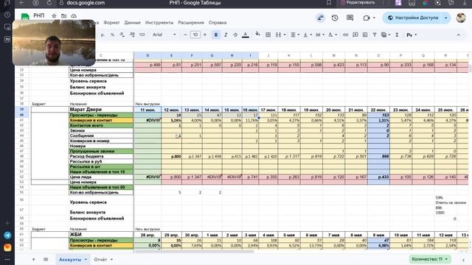Viewport: 472px width, 265px height.
Task: Star the РНП spreadsheet
Action: pos(54,15)
